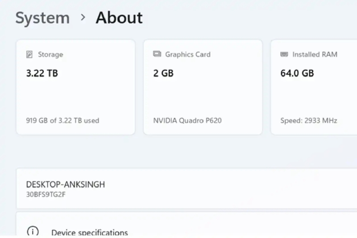Click the 2 GB graphics memory value
357x238 pixels.
coord(163,73)
